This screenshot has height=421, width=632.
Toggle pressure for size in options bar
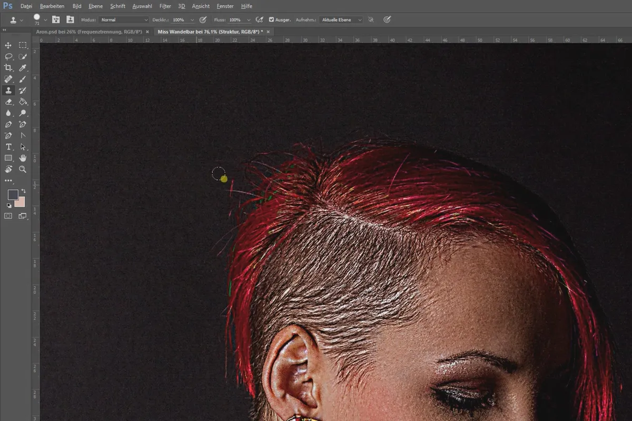387,19
